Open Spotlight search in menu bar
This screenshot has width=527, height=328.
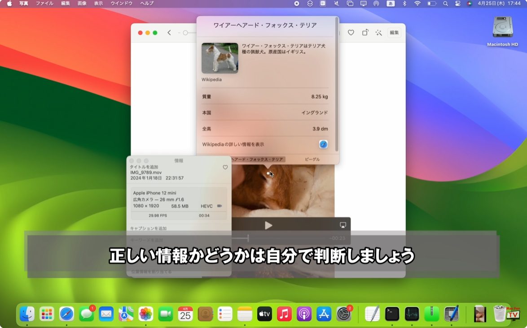pos(445,3)
